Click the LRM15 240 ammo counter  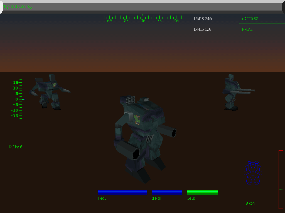(x=203, y=19)
